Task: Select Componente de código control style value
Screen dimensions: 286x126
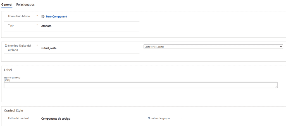Action: [x=56, y=118]
